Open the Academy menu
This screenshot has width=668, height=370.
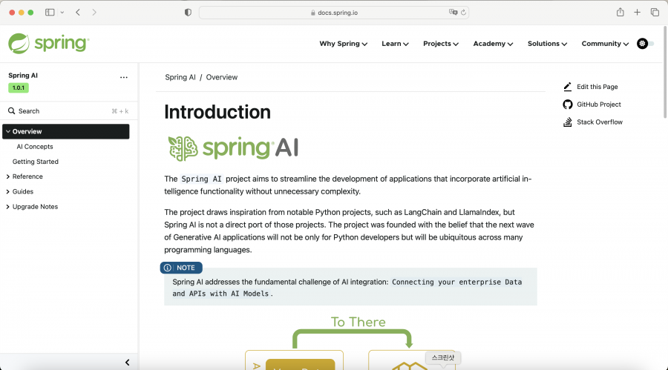click(493, 44)
